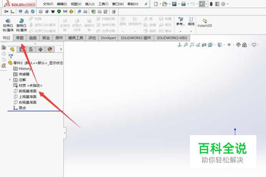
Task: Open the 文件(F) menu
Action: 48,4
